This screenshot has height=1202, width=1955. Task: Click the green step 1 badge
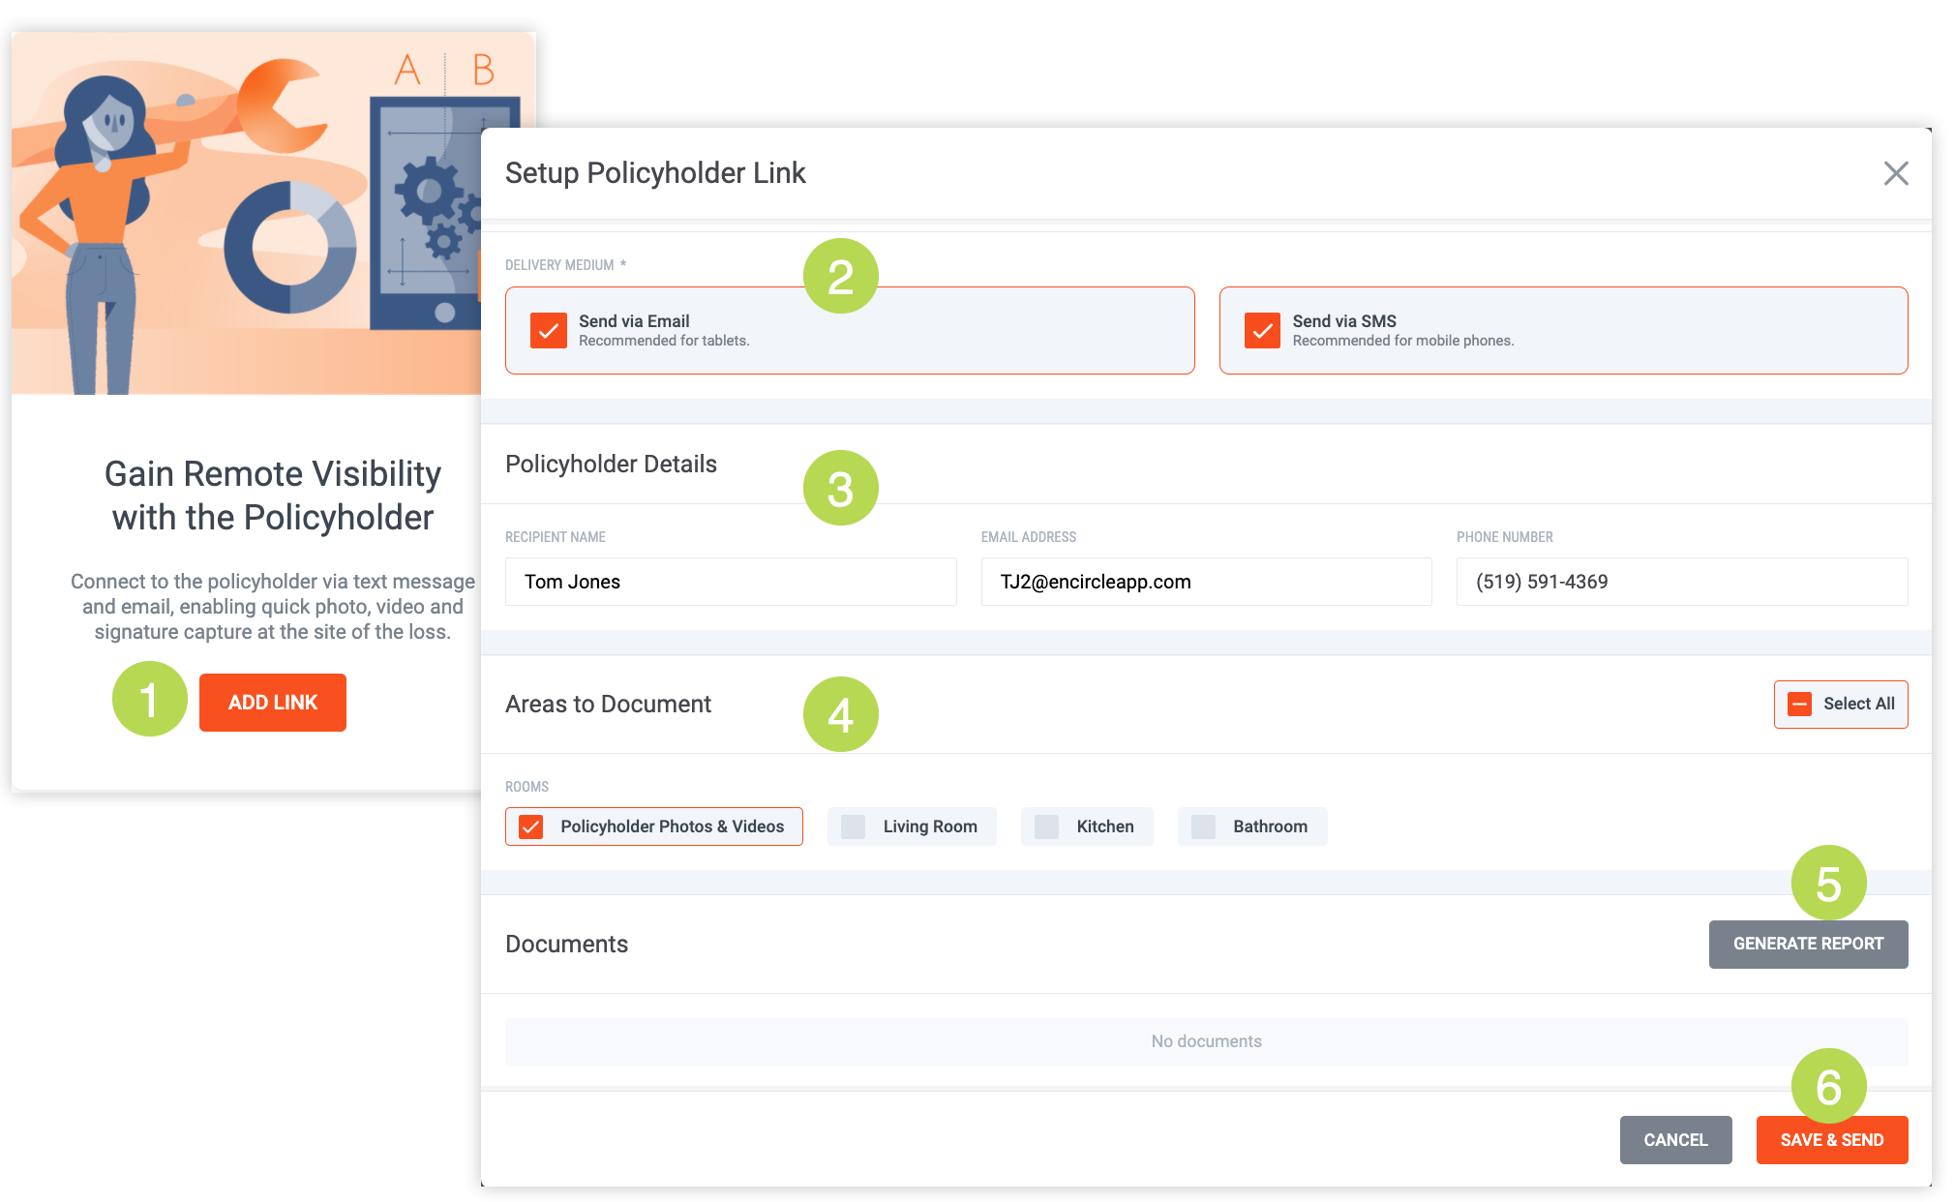(x=149, y=699)
